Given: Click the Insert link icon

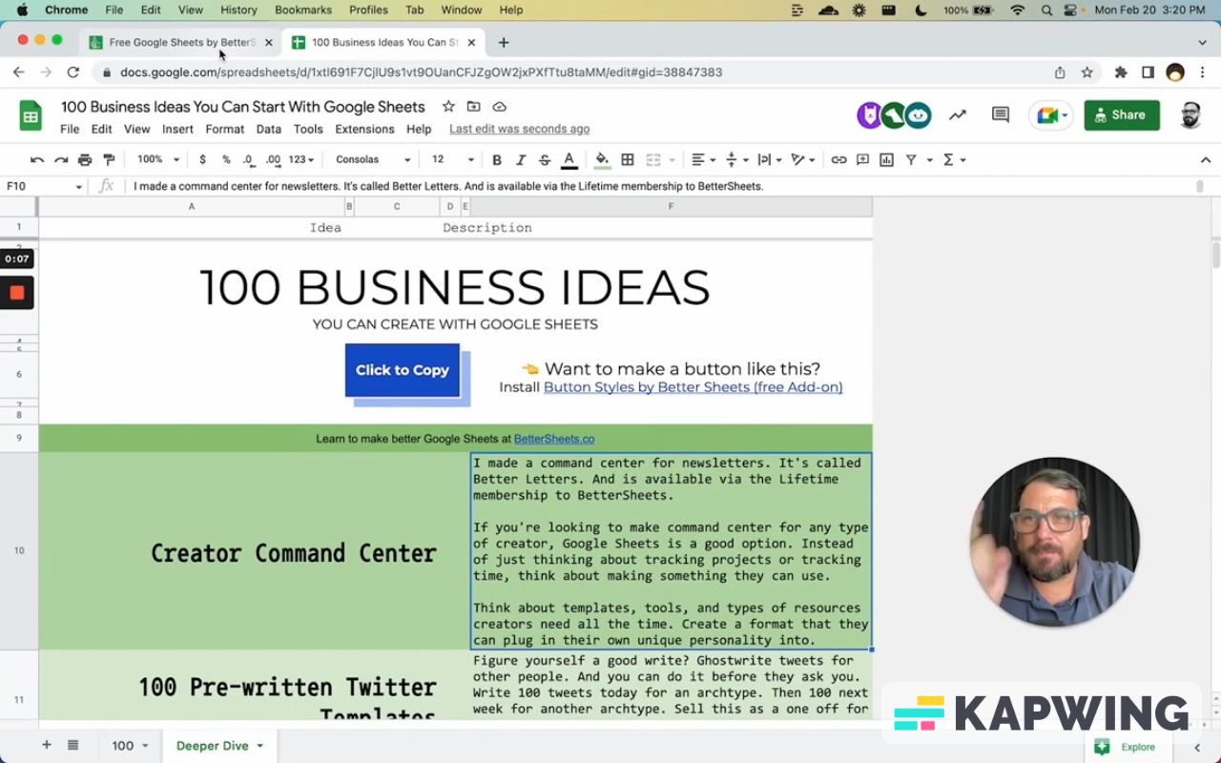Looking at the screenshot, I should pos(838,160).
